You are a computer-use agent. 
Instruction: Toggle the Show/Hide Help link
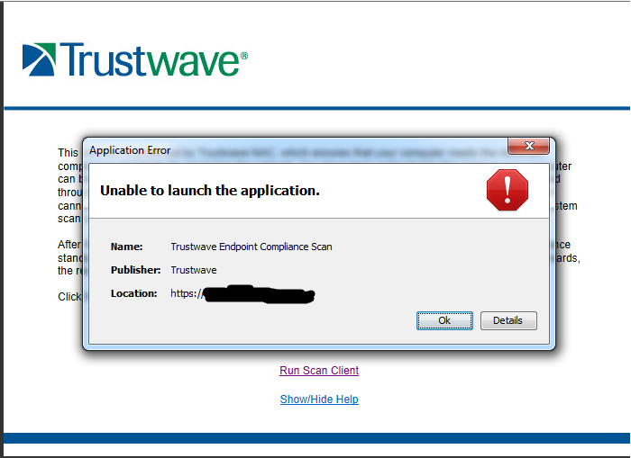tap(319, 400)
